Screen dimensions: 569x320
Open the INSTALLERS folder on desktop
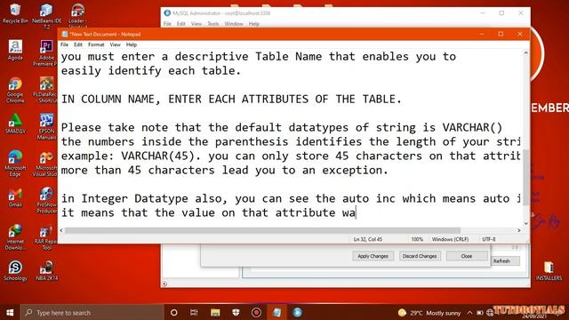pos(549,270)
